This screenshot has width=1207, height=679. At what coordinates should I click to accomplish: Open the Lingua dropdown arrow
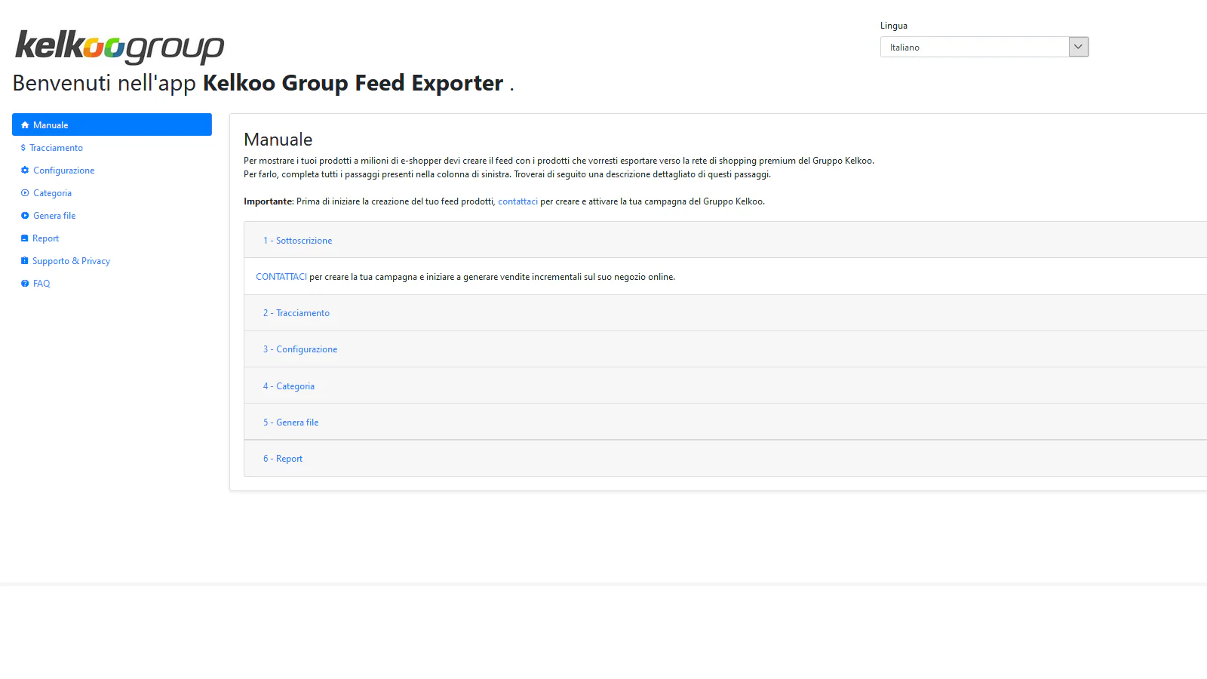[x=1079, y=47]
